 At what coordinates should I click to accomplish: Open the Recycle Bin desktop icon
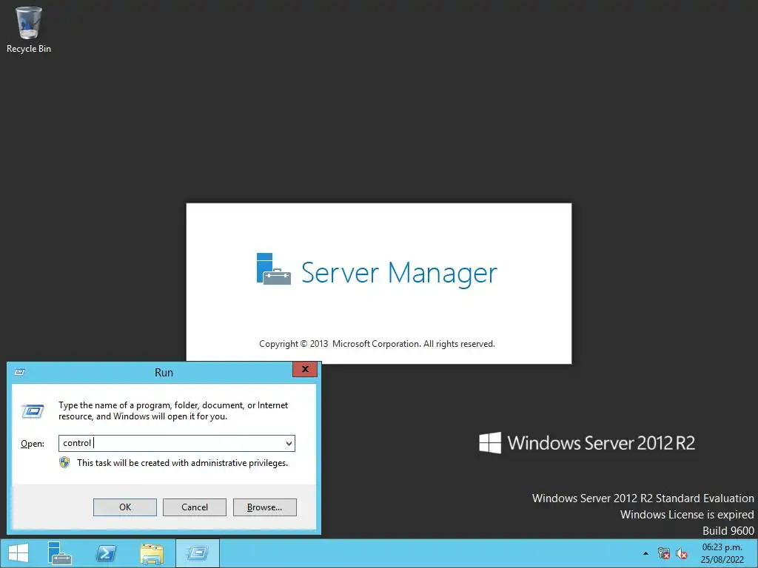tap(29, 29)
